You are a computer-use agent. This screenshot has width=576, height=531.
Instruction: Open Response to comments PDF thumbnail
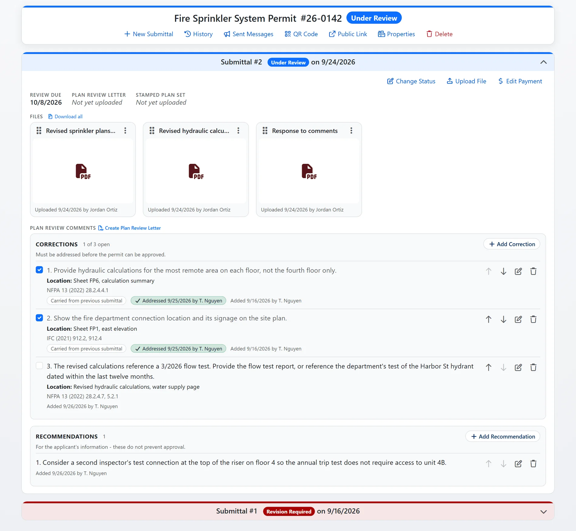click(x=309, y=171)
